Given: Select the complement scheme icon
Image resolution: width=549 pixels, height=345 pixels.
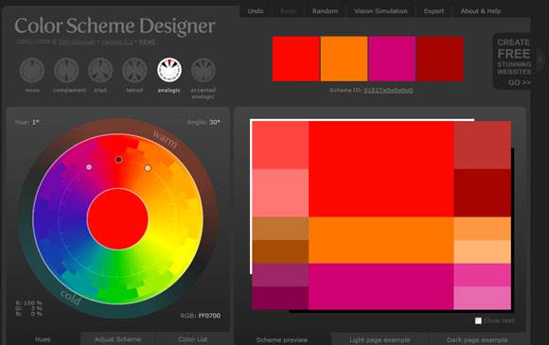Looking at the screenshot, I should (66, 70).
